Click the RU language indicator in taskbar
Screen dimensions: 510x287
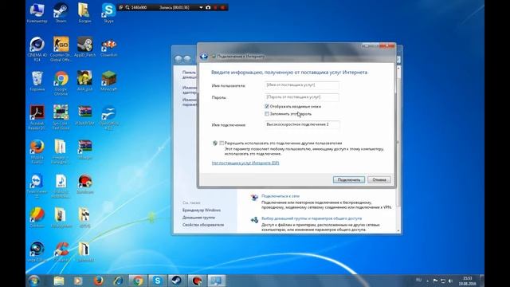[418, 280]
